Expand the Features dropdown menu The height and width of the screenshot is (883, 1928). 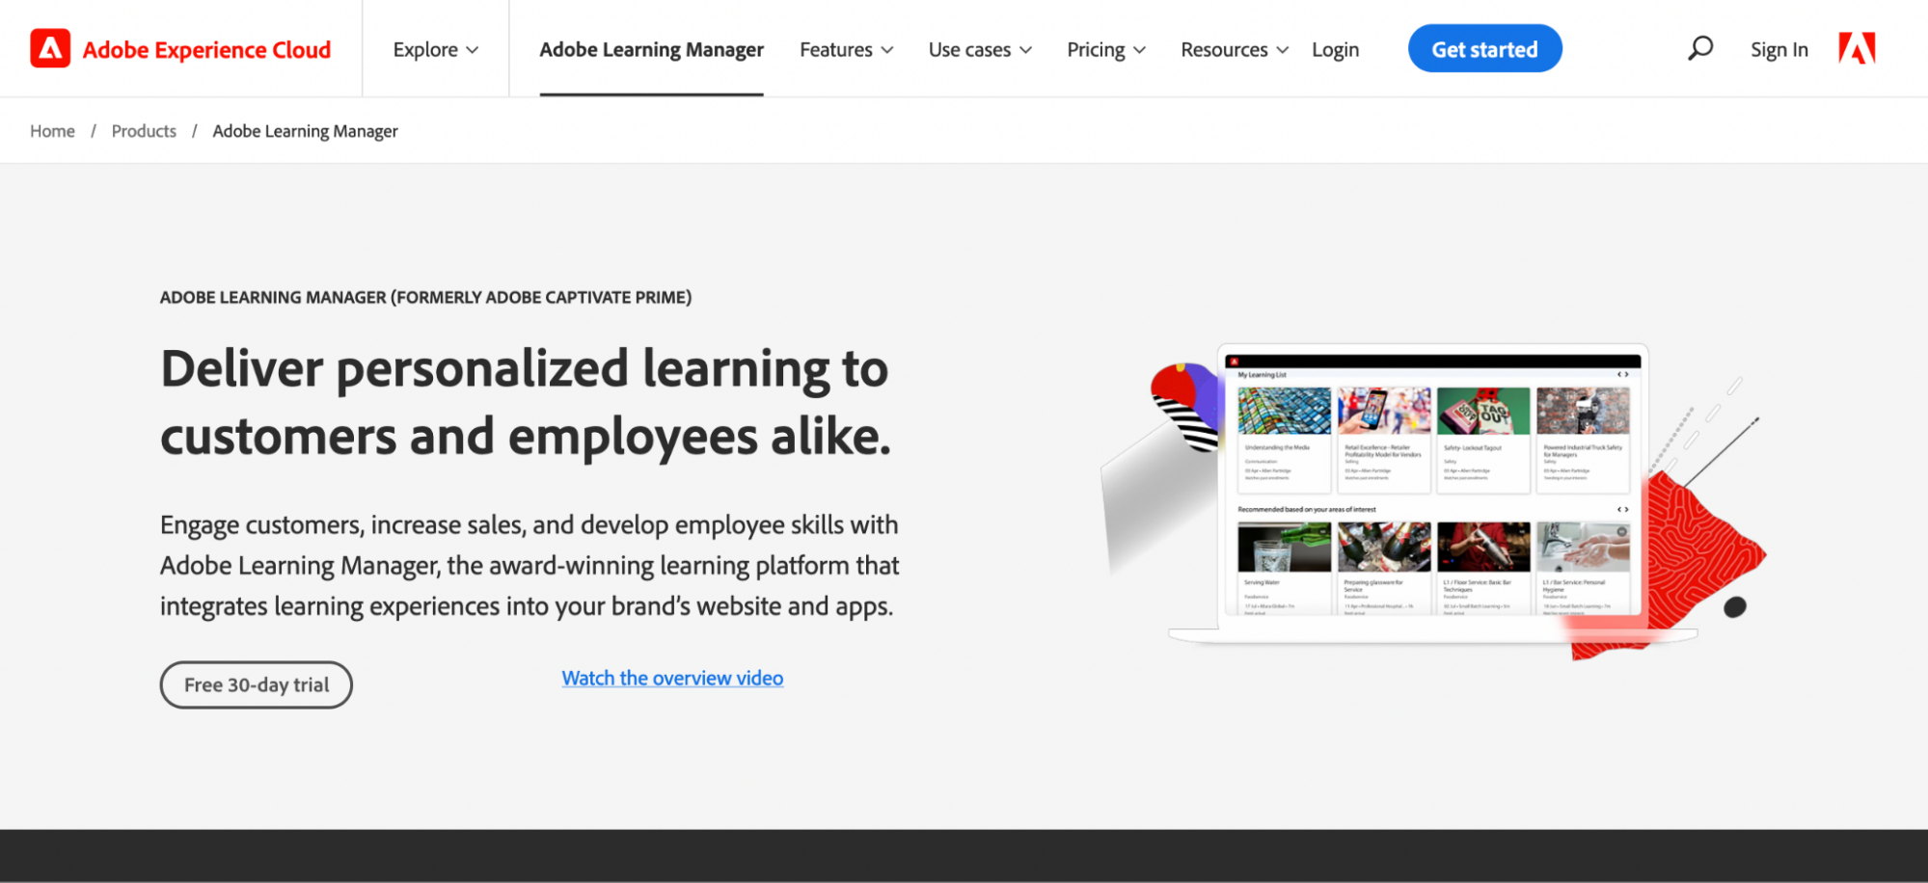click(x=846, y=49)
